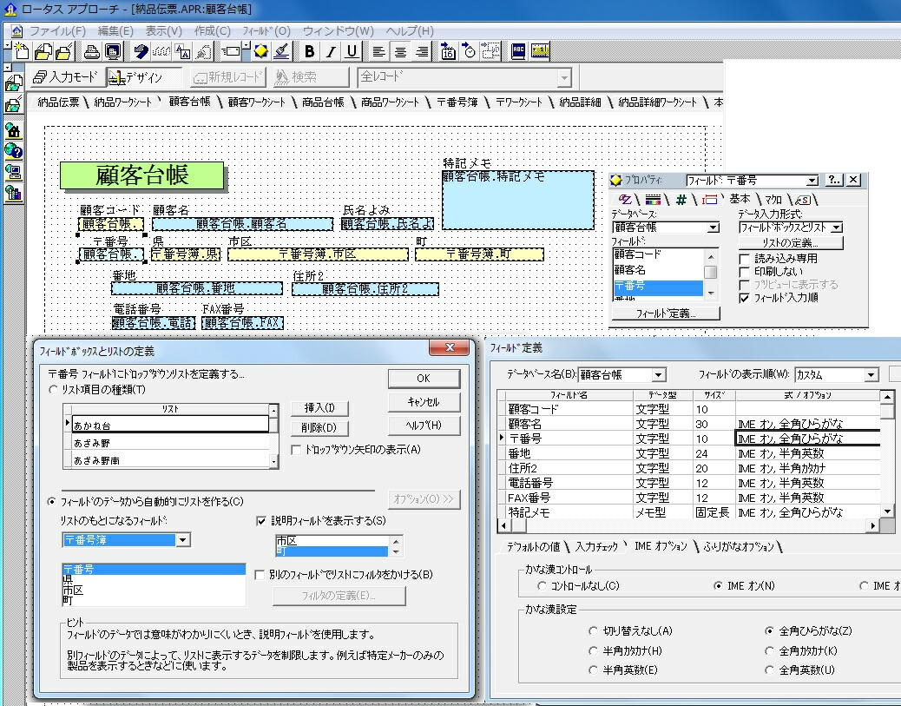Click the New file toolbar icon

click(x=21, y=52)
